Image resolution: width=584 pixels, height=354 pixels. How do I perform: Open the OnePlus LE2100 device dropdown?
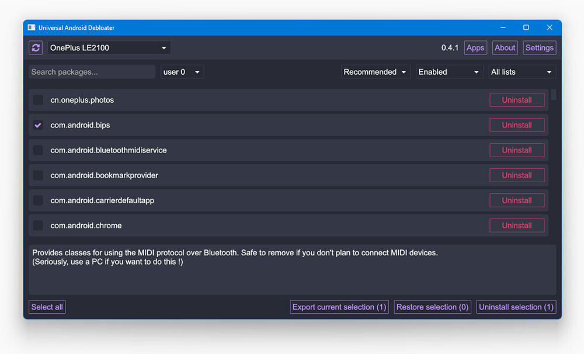tap(109, 48)
